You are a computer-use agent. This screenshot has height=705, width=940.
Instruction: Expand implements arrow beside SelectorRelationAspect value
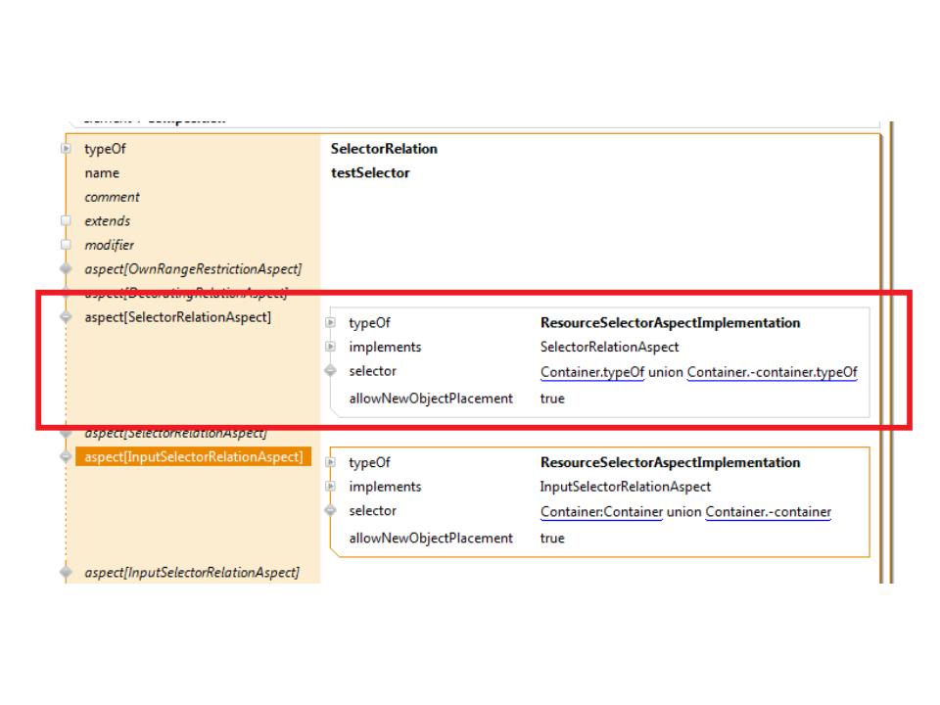click(330, 347)
